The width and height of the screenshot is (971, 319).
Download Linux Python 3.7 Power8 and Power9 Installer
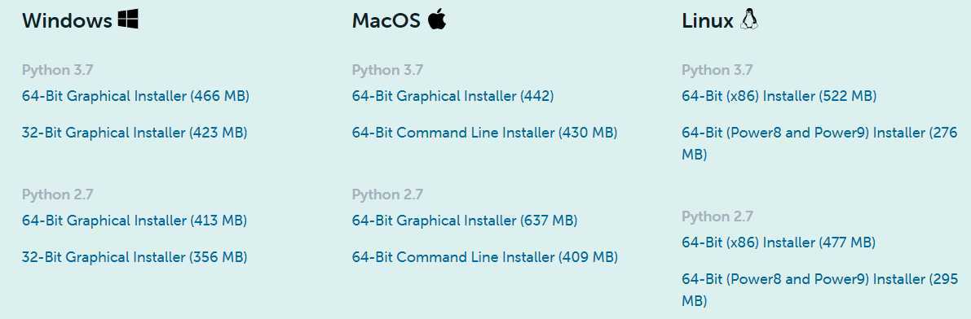click(x=819, y=143)
